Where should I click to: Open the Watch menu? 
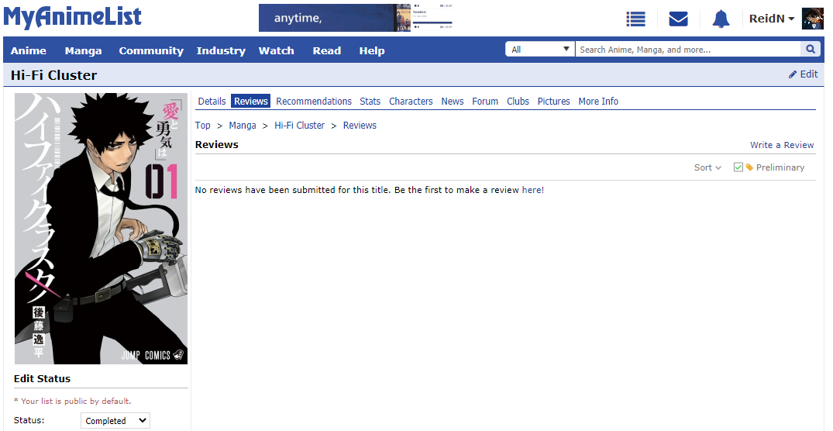click(x=277, y=50)
